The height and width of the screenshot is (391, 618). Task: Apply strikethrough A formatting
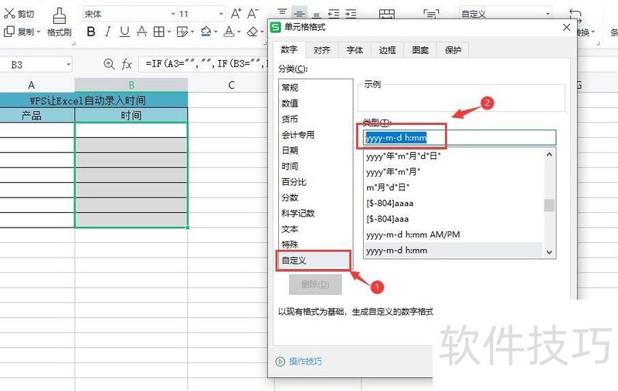coord(142,32)
